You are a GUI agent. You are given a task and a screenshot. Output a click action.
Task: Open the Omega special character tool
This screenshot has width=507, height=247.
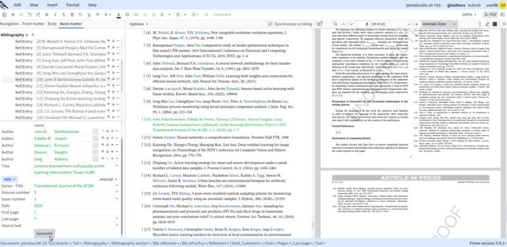pos(127,15)
